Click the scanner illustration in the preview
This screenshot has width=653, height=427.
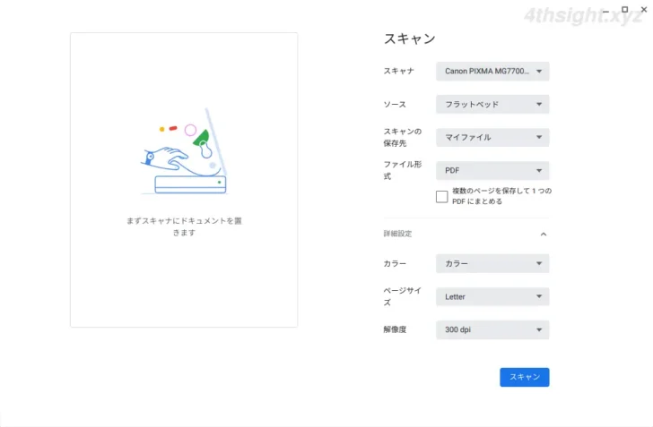(184, 151)
